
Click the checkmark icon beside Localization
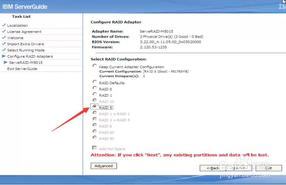point(4,25)
